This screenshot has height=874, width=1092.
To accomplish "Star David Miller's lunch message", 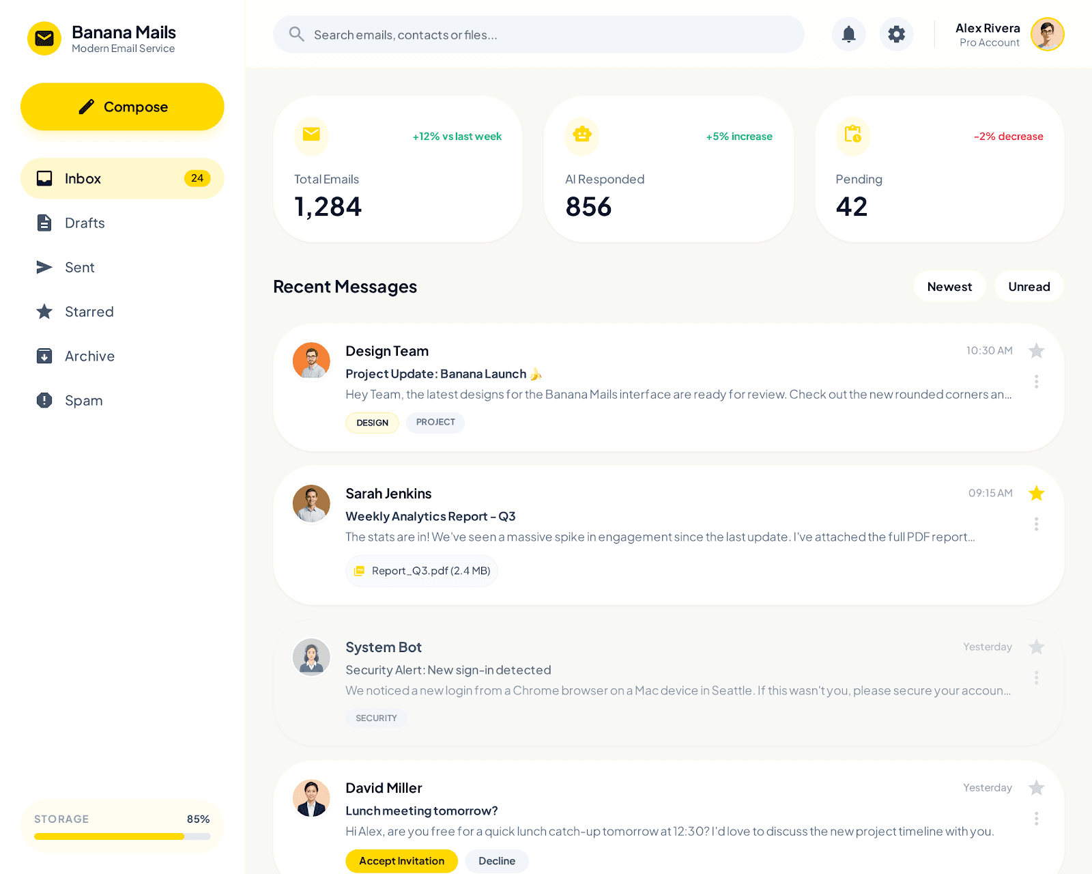I will point(1037,787).
